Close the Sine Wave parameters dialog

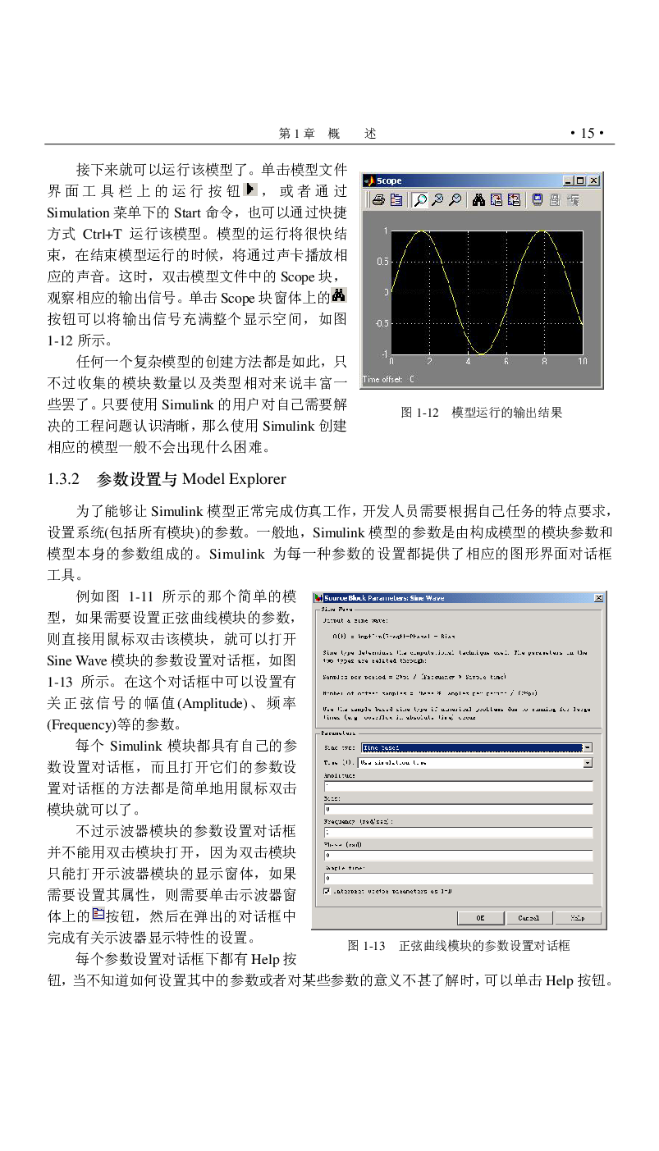598,598
